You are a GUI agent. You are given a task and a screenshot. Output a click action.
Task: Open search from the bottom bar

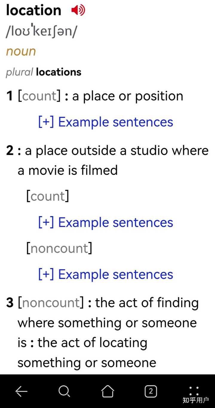(64, 391)
